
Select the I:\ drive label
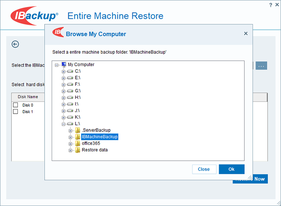pyautogui.click(x=77, y=104)
